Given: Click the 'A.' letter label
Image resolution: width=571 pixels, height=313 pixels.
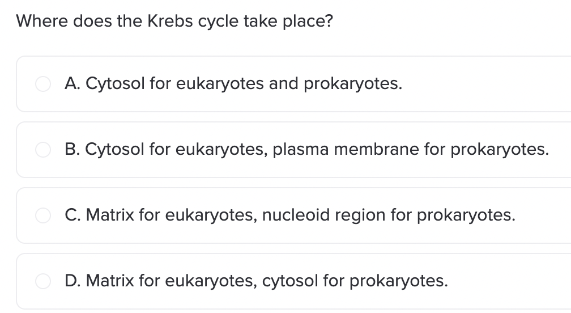Looking at the screenshot, I should pyautogui.click(x=72, y=83).
